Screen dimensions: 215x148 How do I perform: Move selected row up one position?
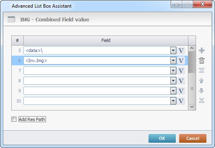click(201, 81)
